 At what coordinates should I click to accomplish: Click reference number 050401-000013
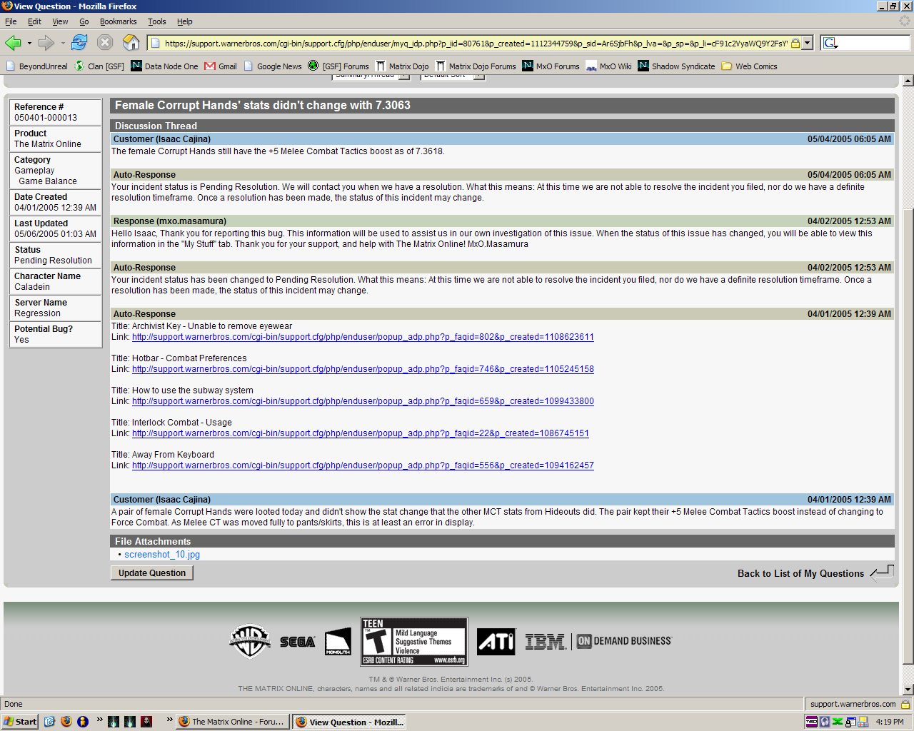coord(46,118)
